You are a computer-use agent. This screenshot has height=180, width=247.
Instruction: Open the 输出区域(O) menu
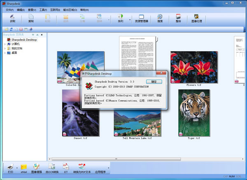(70, 10)
